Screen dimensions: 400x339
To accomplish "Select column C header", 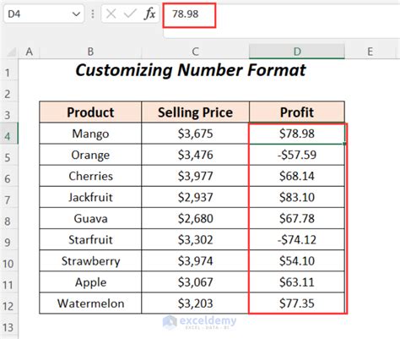I will 195,52.
